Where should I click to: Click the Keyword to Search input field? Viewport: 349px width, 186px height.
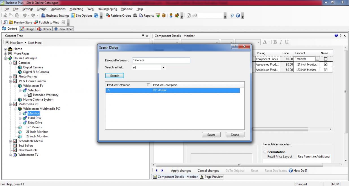coord(161,60)
